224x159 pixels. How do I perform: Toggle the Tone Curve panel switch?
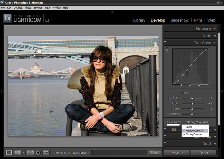(x=165, y=42)
